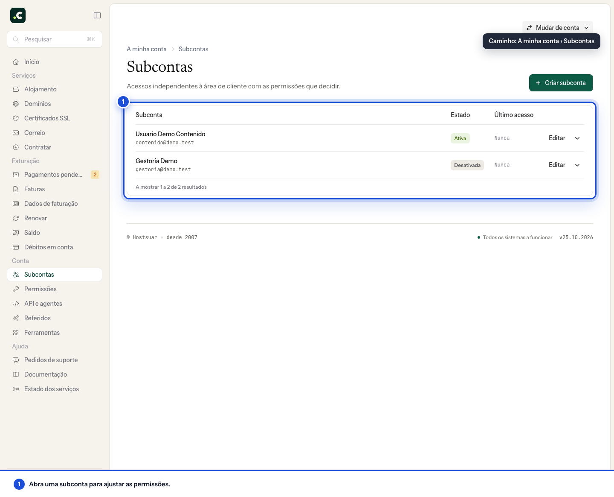Click the magnifier icon in search
Screen dimensions: 614x497
coord(16,39)
